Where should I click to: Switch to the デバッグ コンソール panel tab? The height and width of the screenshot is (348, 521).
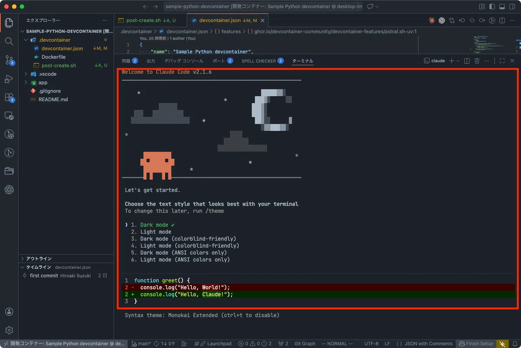[x=184, y=61]
